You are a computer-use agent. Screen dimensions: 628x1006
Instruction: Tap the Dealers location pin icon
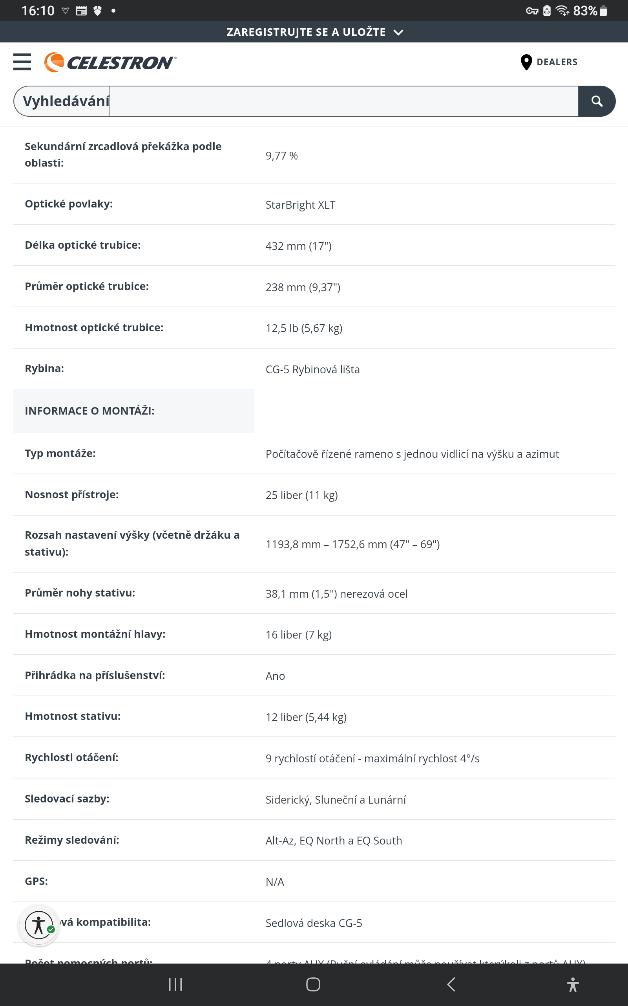click(526, 62)
